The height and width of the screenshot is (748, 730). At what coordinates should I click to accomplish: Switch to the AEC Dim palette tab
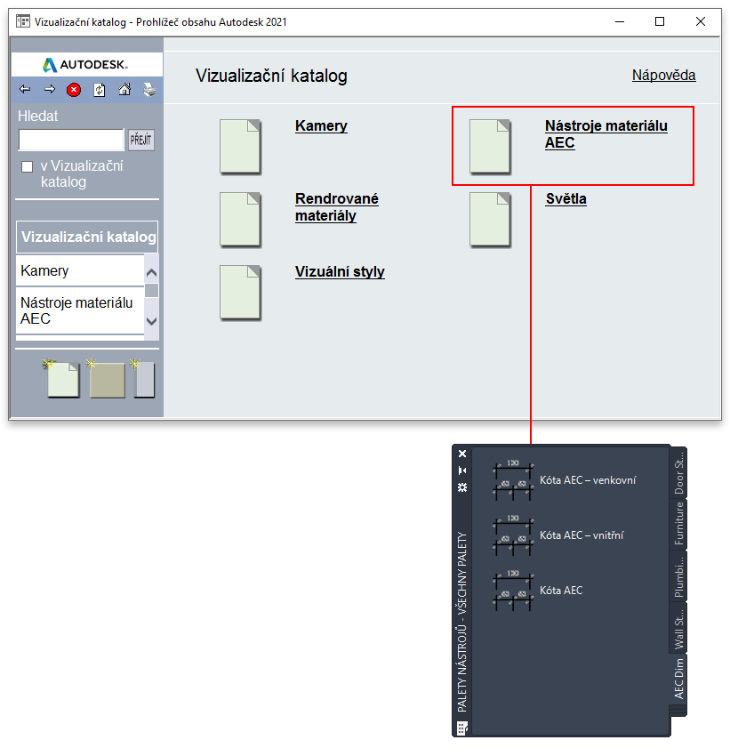coord(678,679)
